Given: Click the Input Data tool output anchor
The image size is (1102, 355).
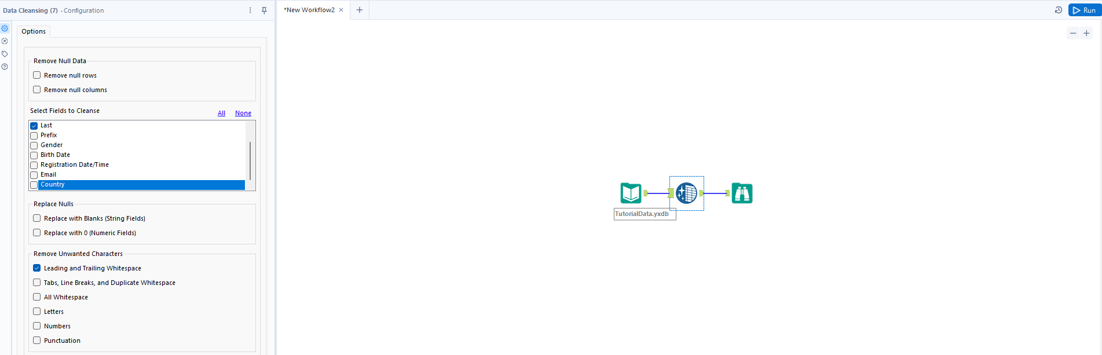Looking at the screenshot, I should click(646, 193).
